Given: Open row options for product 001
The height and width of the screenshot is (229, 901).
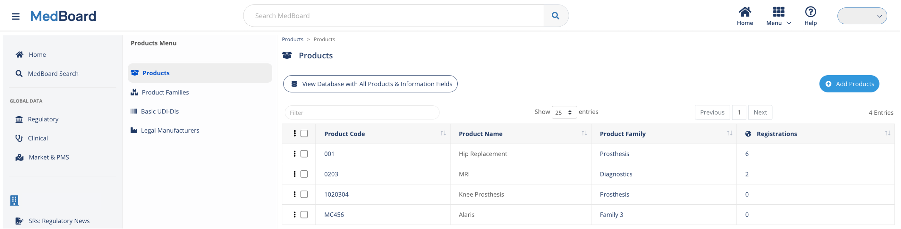Looking at the screenshot, I should tap(295, 154).
